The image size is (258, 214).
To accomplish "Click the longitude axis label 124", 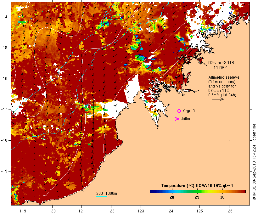I will [170, 211].
